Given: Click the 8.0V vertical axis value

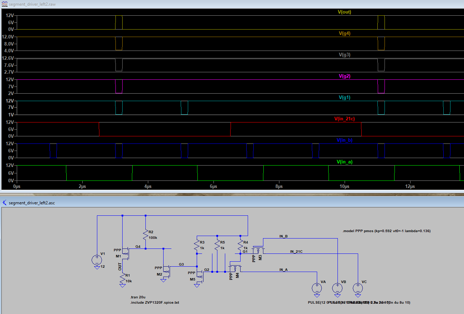Looking at the screenshot, I should click(9, 44).
